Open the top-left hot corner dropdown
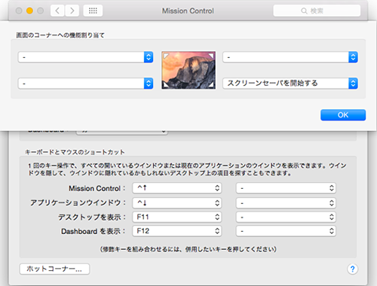 click(85, 57)
